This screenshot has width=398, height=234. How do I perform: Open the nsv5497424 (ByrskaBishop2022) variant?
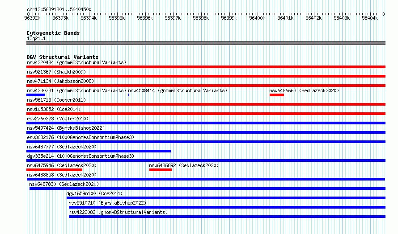pyautogui.click(x=66, y=128)
